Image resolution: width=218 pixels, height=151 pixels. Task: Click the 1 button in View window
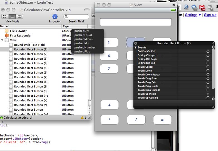[109, 42]
